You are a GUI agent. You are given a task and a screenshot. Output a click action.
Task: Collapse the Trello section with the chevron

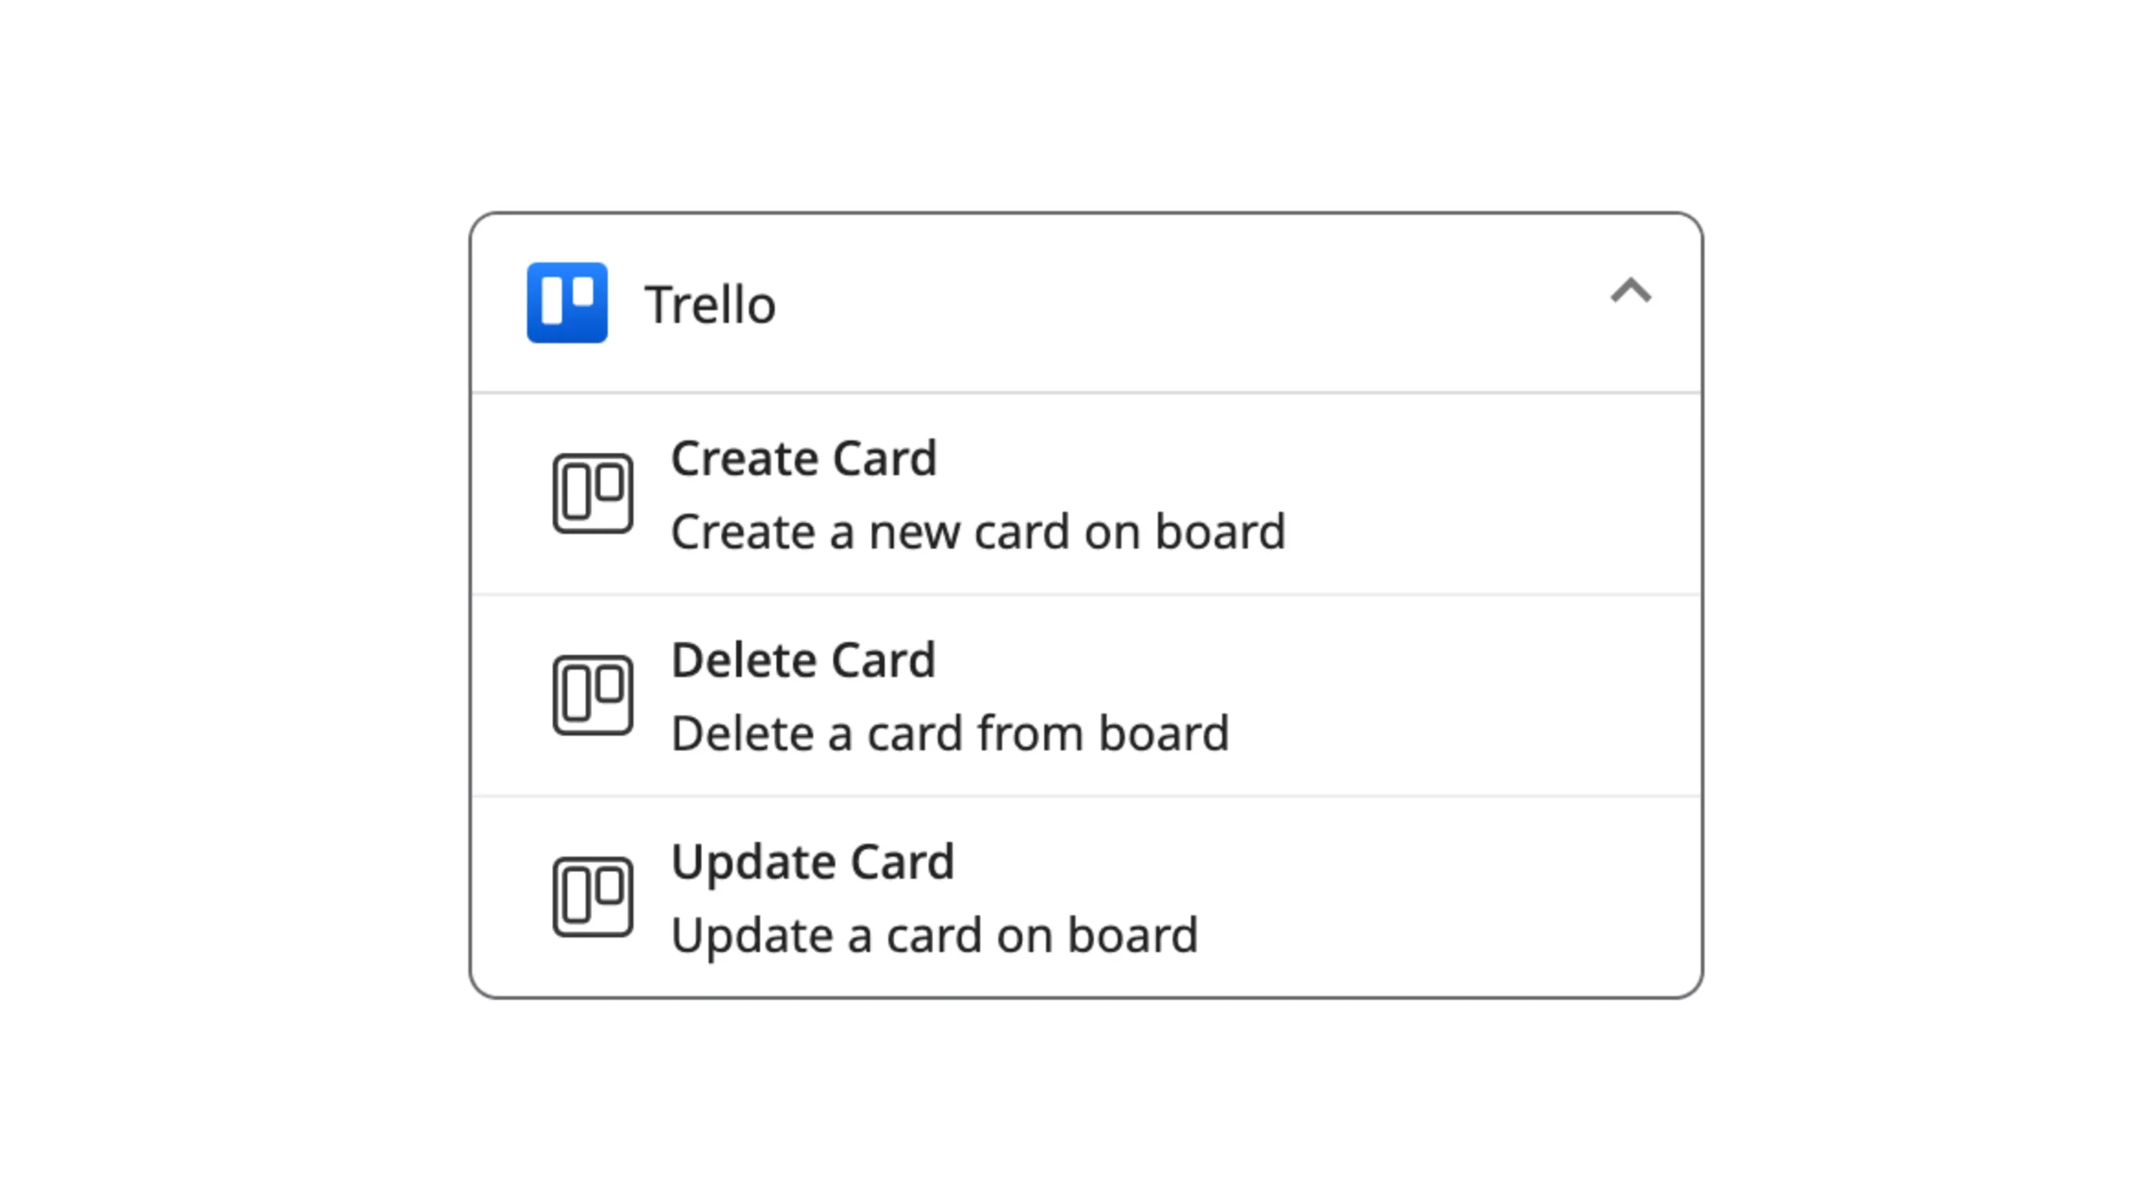[1631, 291]
